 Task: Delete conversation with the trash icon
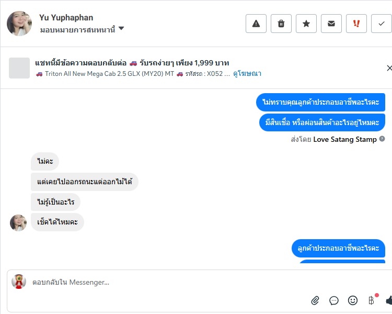click(x=281, y=24)
